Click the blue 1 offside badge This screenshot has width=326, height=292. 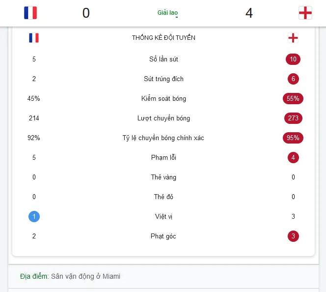click(x=34, y=216)
